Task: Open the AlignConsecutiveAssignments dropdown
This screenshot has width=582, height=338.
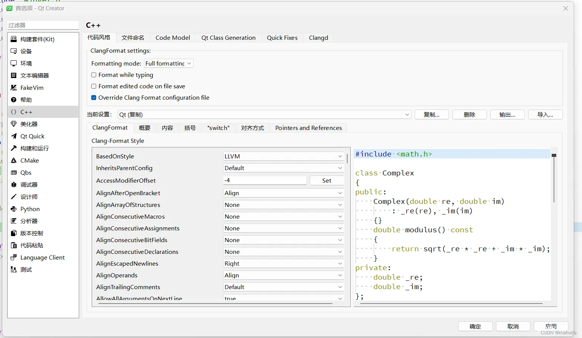Action: [283, 228]
